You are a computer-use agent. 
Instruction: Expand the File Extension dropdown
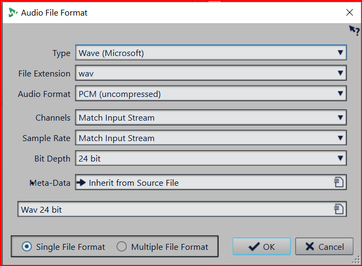click(x=210, y=73)
